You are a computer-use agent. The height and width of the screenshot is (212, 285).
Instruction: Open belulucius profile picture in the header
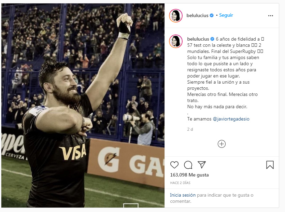176,16
